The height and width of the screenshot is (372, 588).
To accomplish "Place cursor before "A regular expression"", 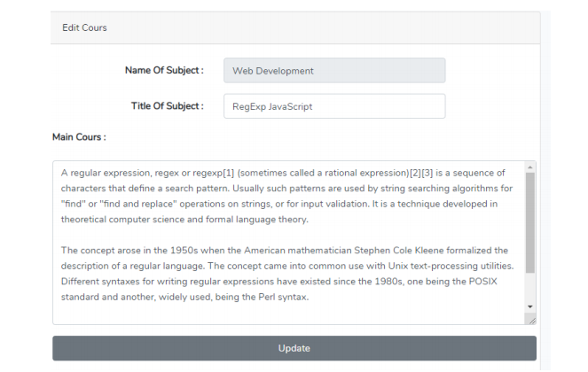I will (61, 173).
